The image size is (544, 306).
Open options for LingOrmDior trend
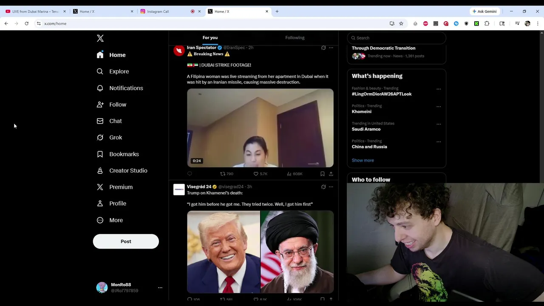click(439, 89)
